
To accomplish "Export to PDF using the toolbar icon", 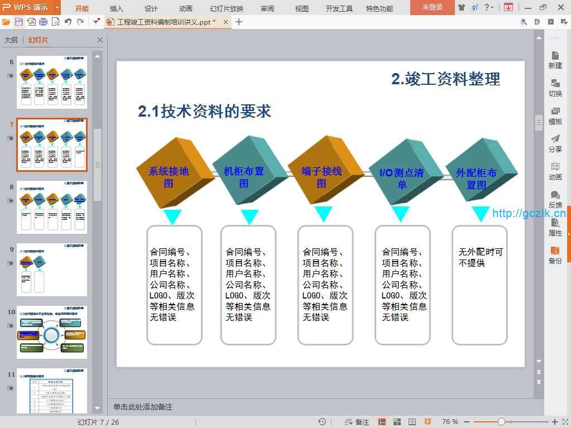I will click(31, 22).
